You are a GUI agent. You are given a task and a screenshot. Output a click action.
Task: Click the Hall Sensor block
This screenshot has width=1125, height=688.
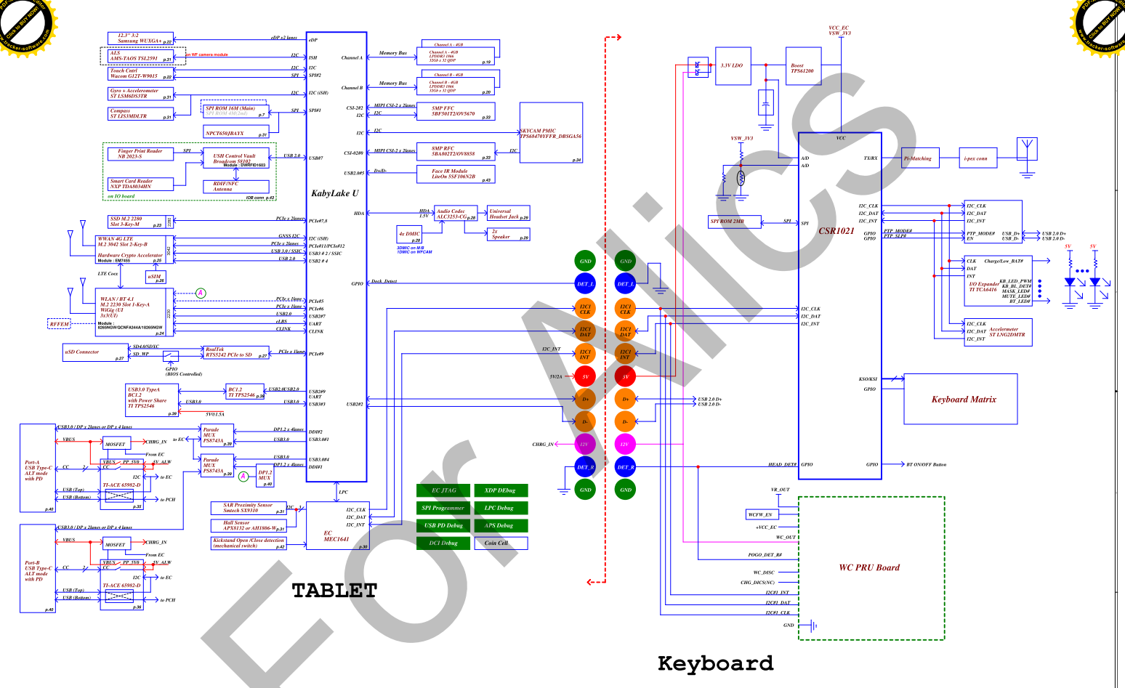(249, 525)
